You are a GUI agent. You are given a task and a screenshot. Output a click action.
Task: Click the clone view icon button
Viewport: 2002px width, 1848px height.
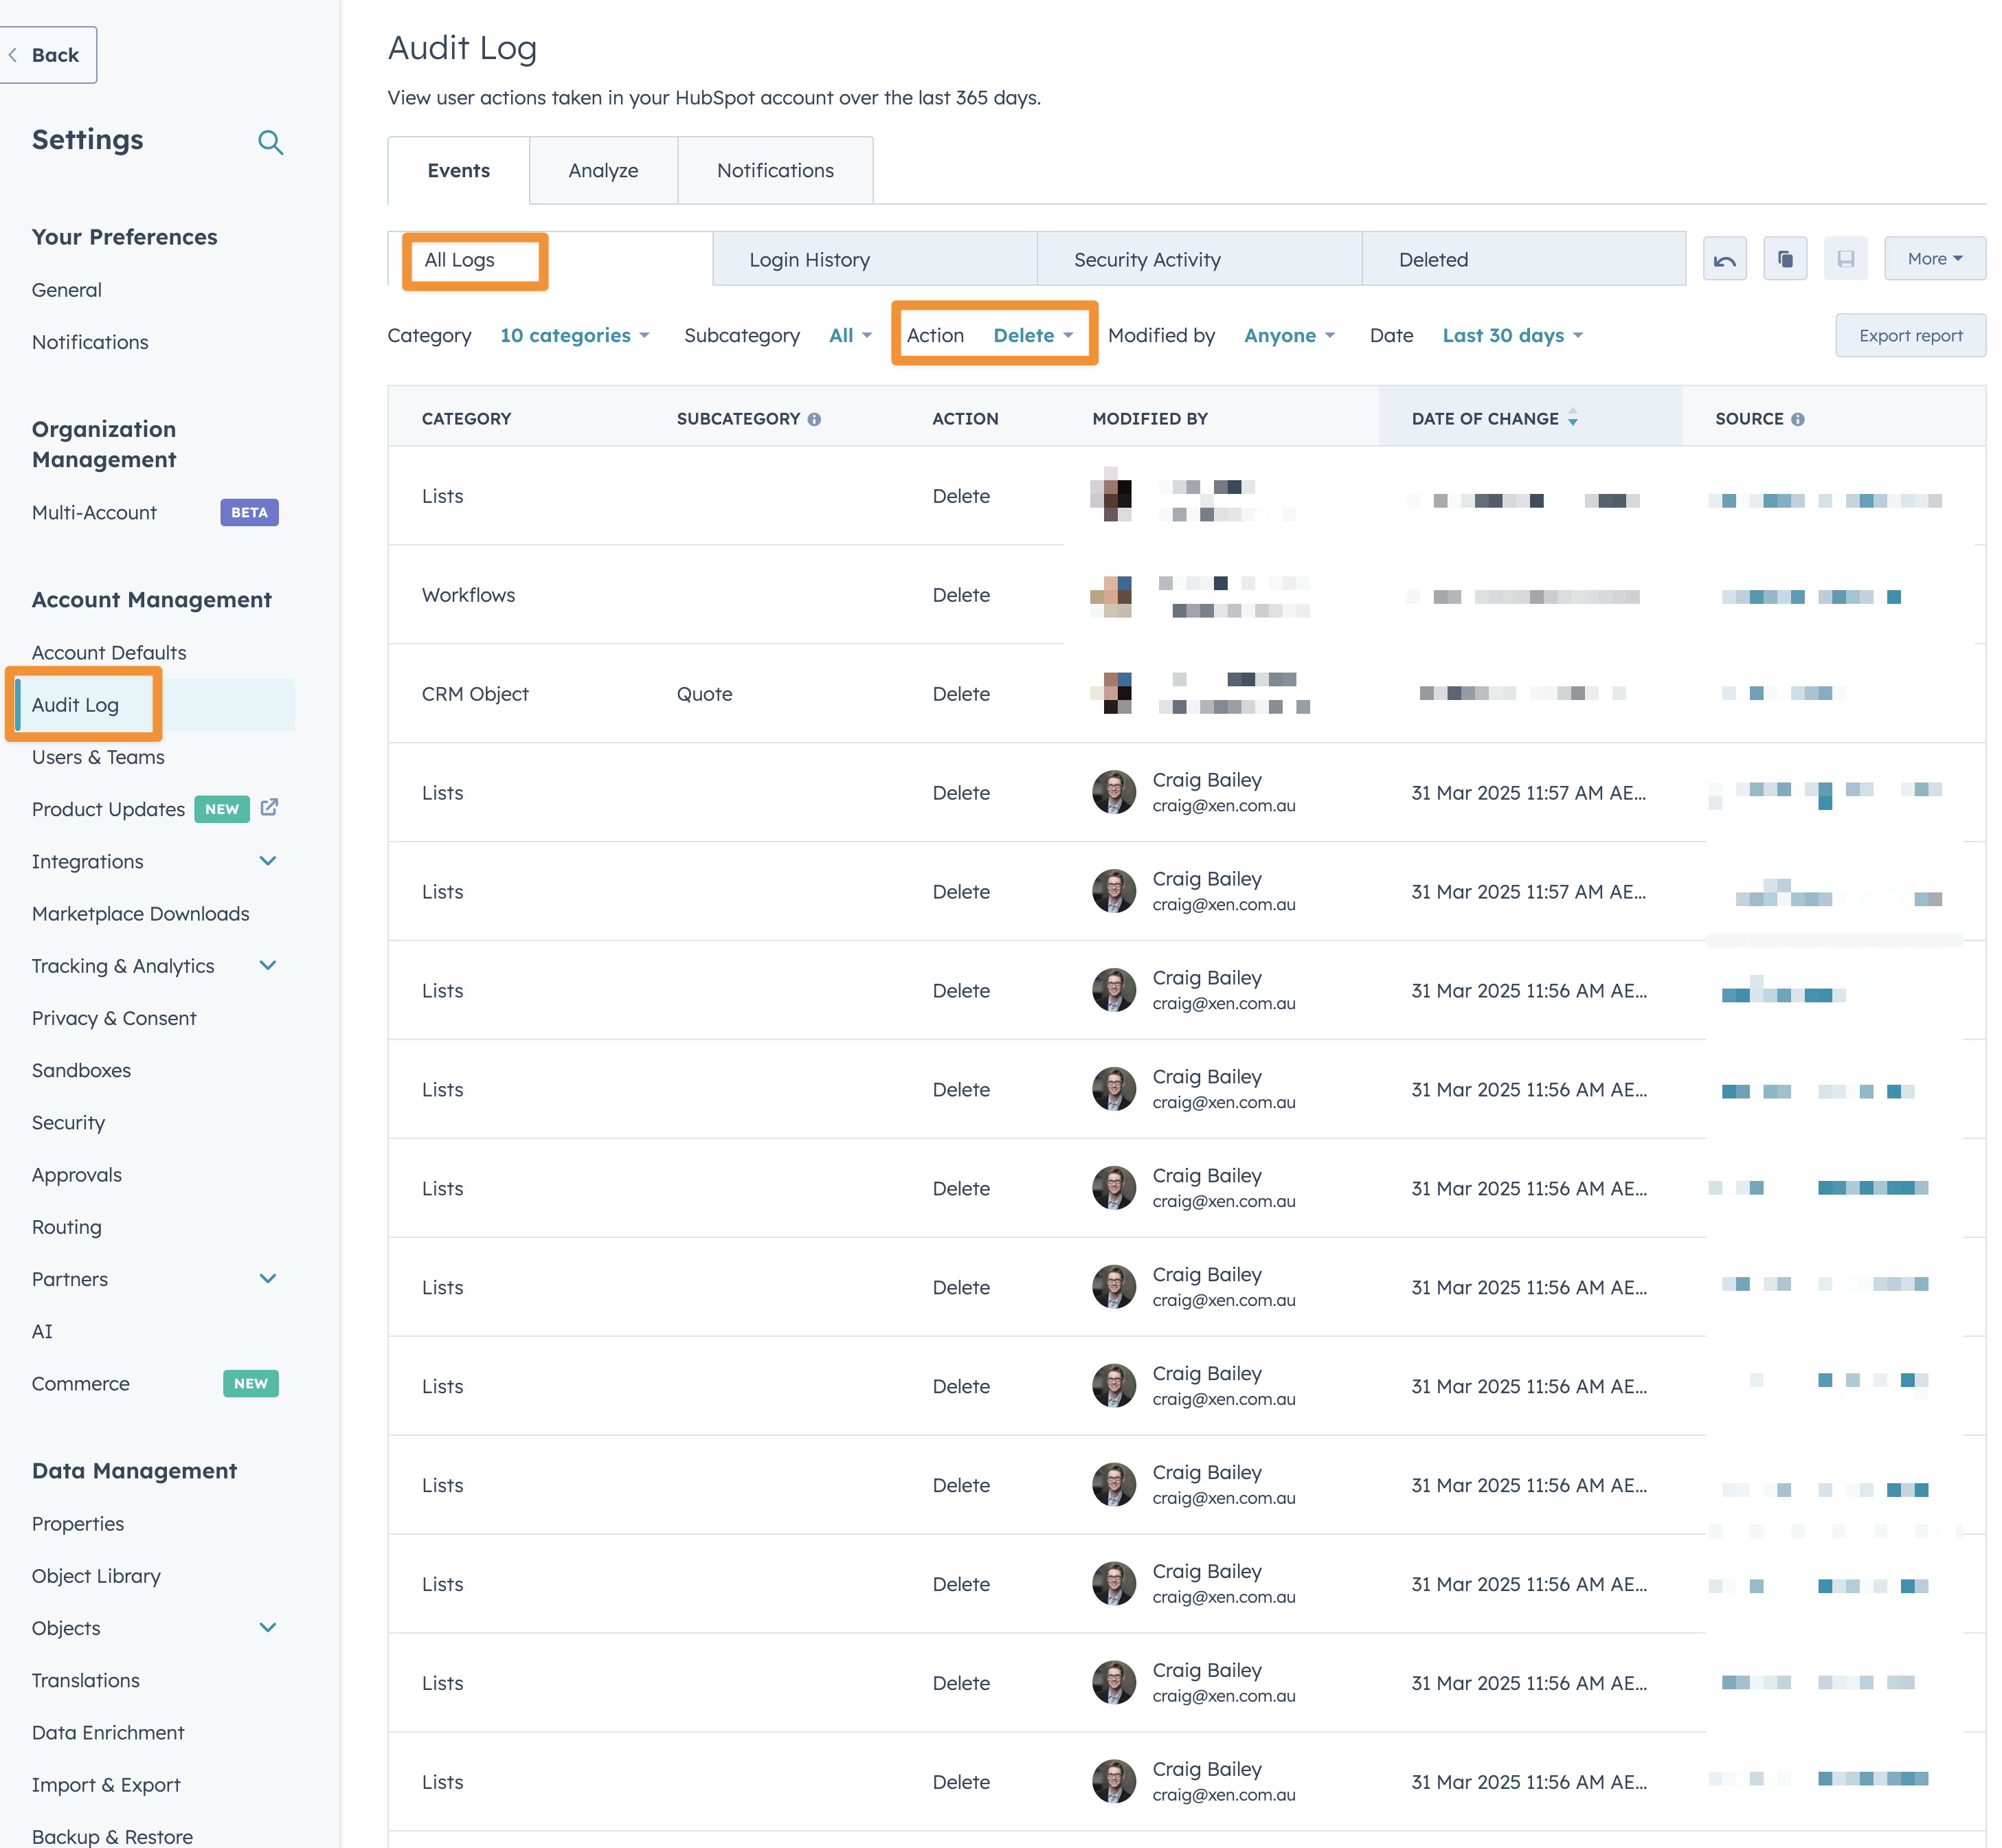click(1785, 259)
